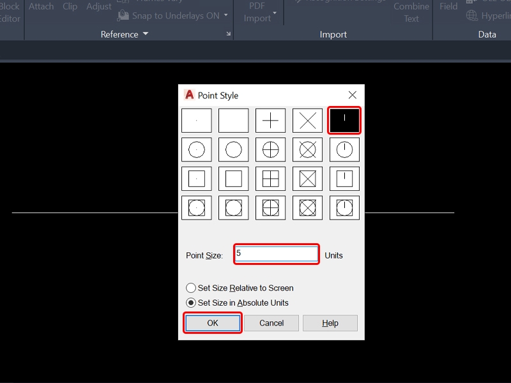The image size is (511, 383).
Task: Choose circle-in-square with plus point style
Action: [x=270, y=208]
